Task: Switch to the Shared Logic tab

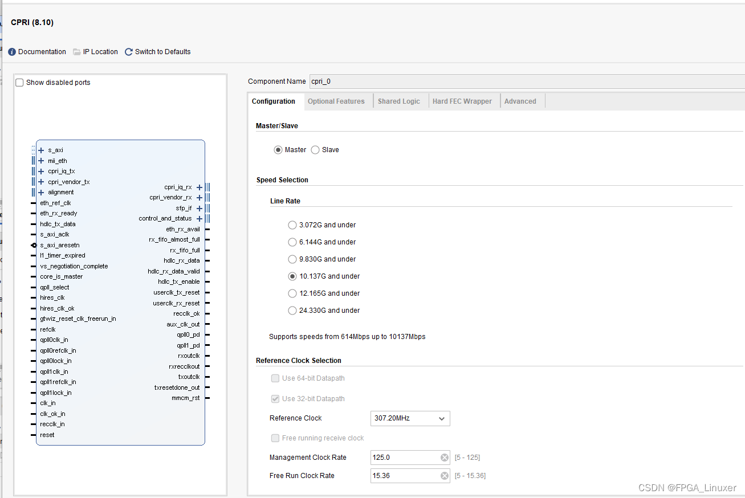Action: tap(399, 101)
